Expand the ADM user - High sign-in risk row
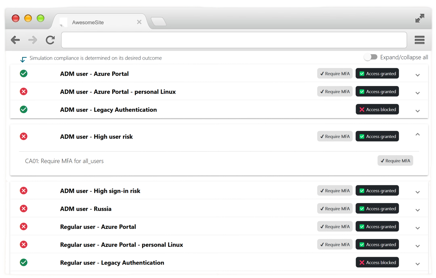 [x=417, y=192]
